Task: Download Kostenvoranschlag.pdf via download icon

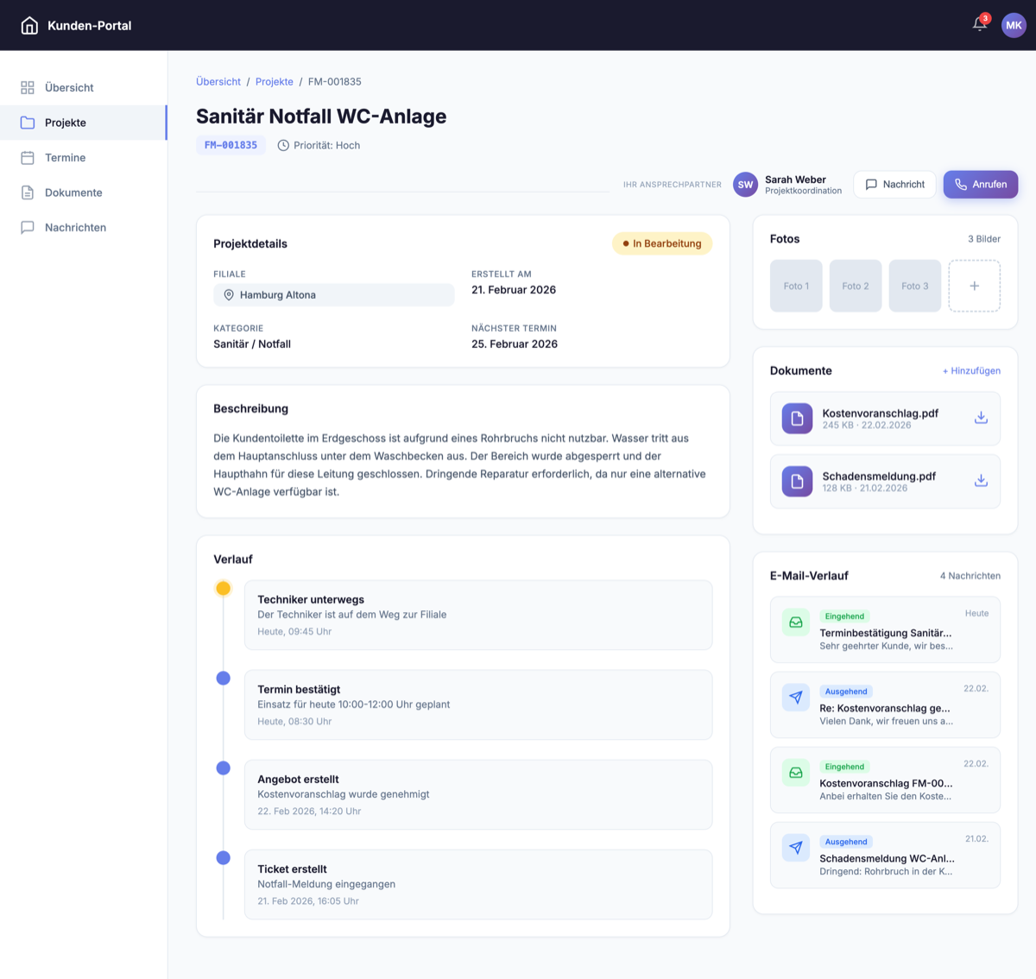Action: click(x=981, y=418)
